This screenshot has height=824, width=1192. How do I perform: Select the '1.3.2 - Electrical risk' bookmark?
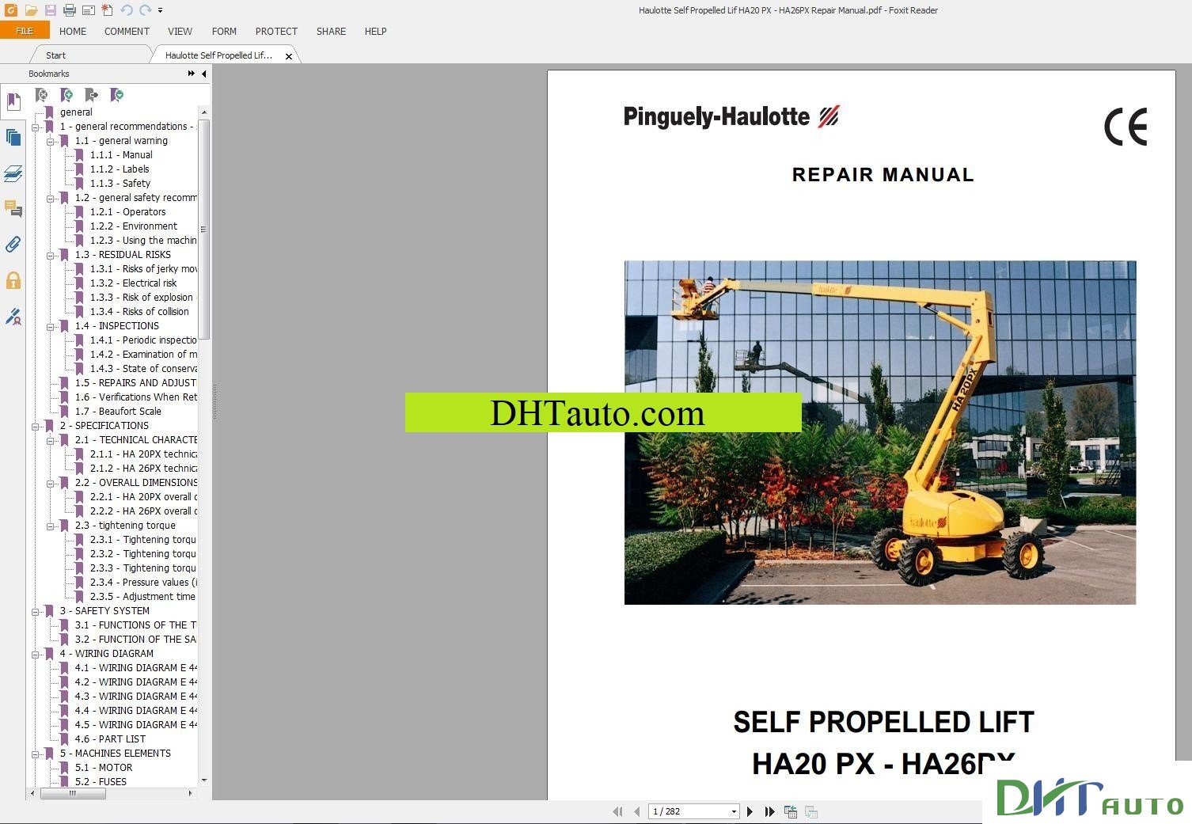[133, 283]
